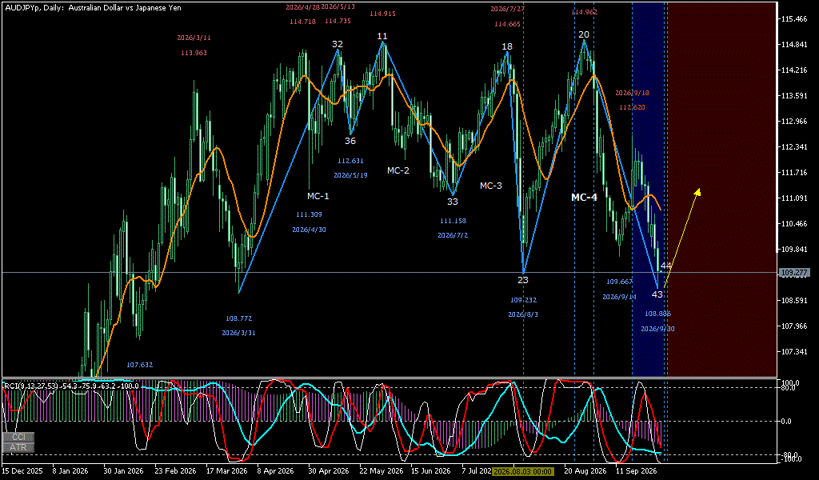Screen dimensions: 819x480
Task: Click the MC-1 chart label
Action: pyautogui.click(x=318, y=196)
